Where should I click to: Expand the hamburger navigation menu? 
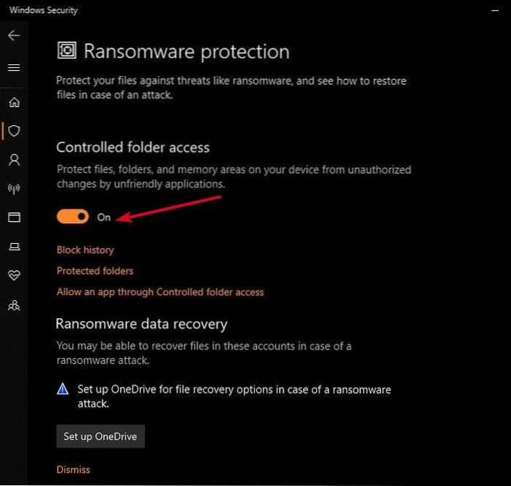point(14,68)
